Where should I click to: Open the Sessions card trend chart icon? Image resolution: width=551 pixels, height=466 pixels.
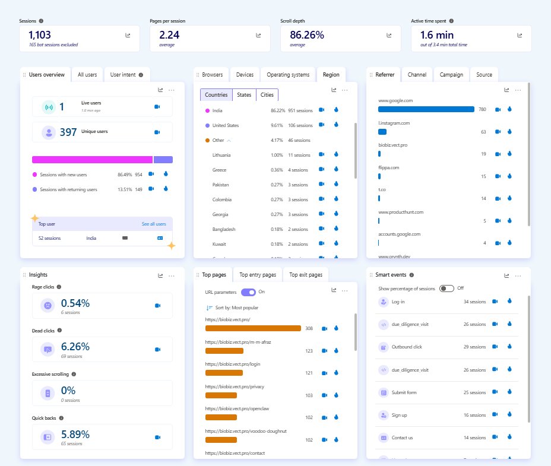(128, 35)
